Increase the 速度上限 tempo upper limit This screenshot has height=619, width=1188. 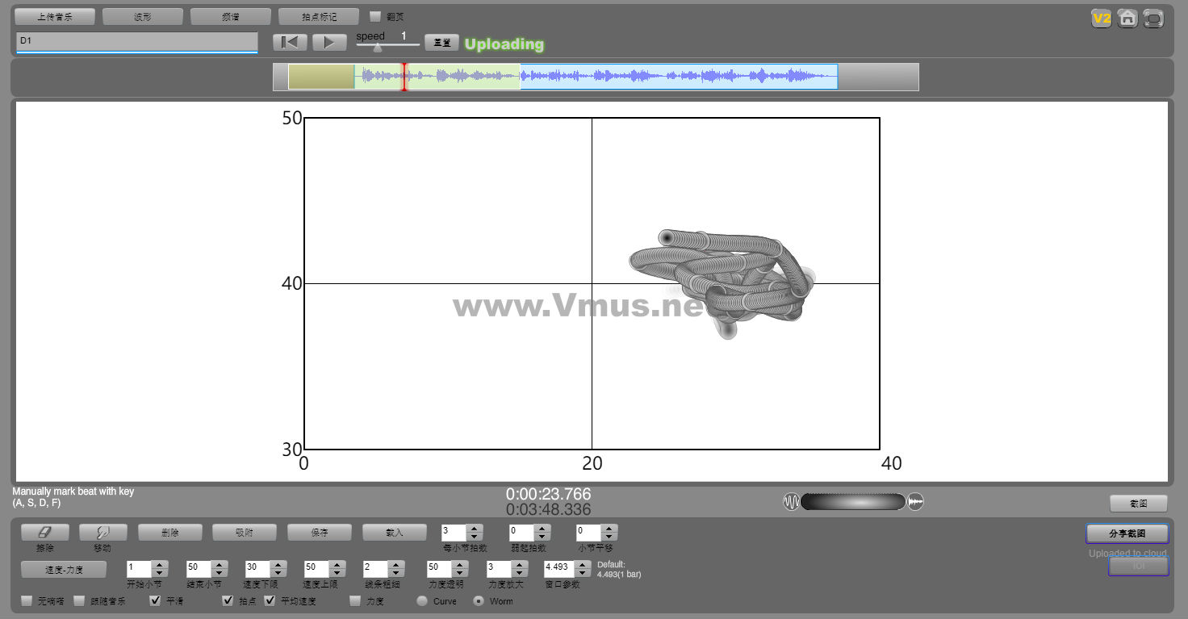(337, 563)
